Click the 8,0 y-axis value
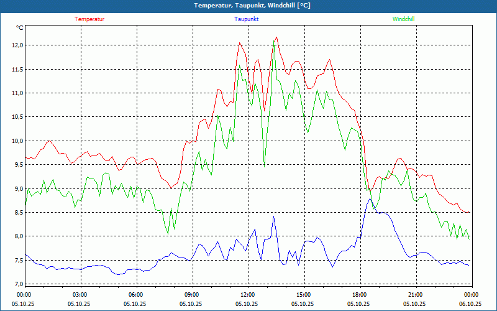497x311 pixels. (x=19, y=236)
